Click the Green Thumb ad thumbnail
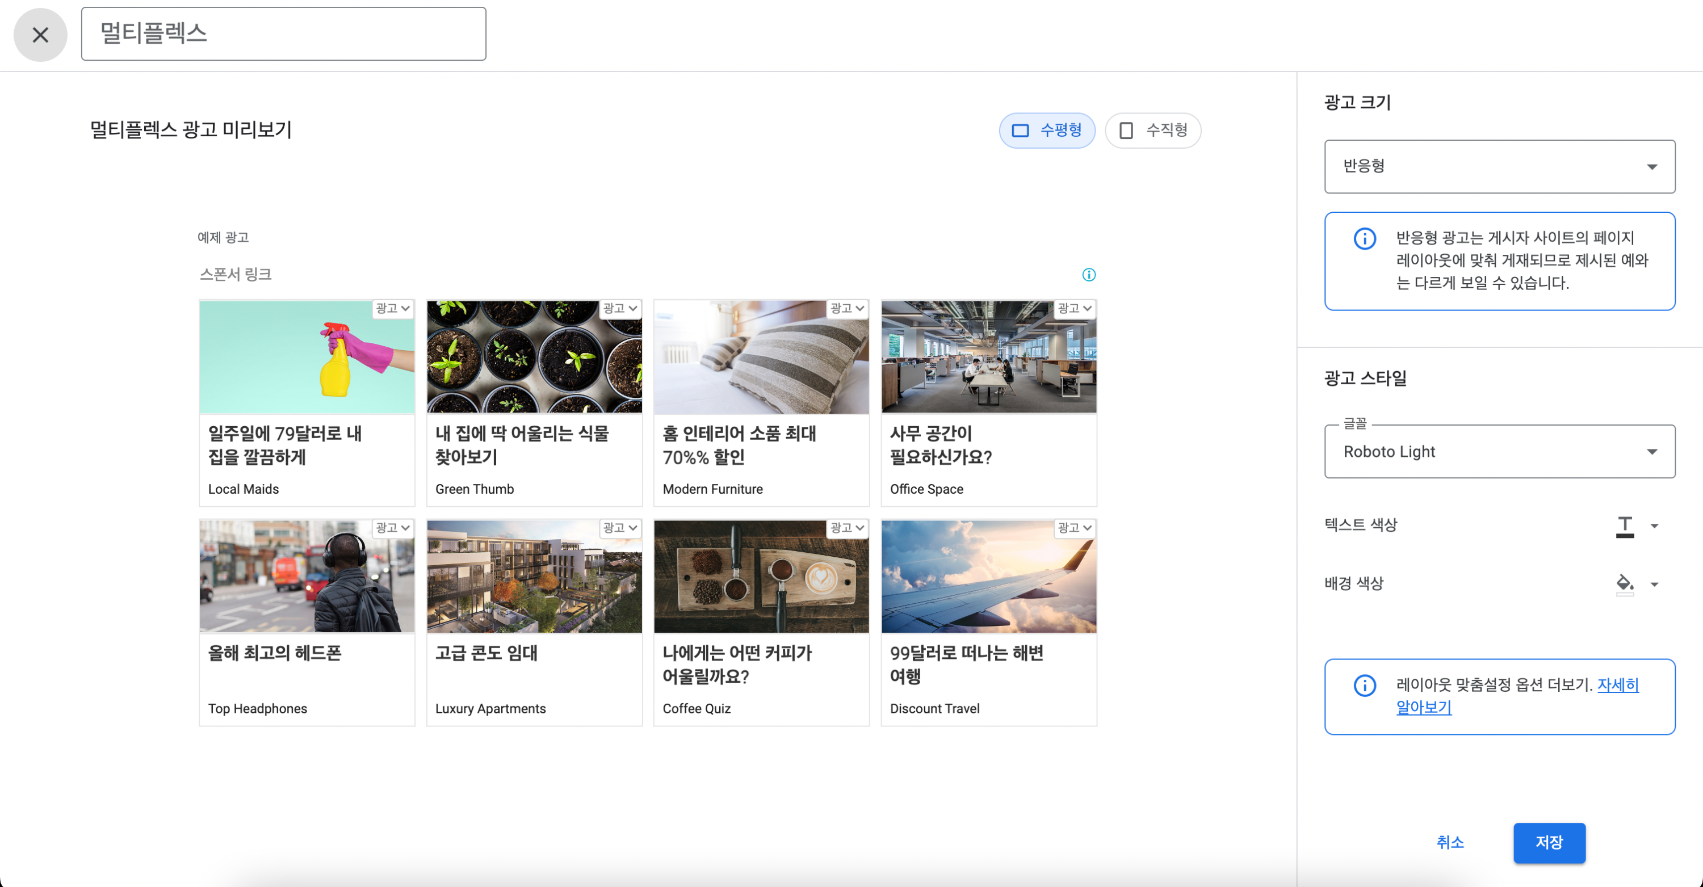This screenshot has width=1703, height=887. (x=534, y=356)
